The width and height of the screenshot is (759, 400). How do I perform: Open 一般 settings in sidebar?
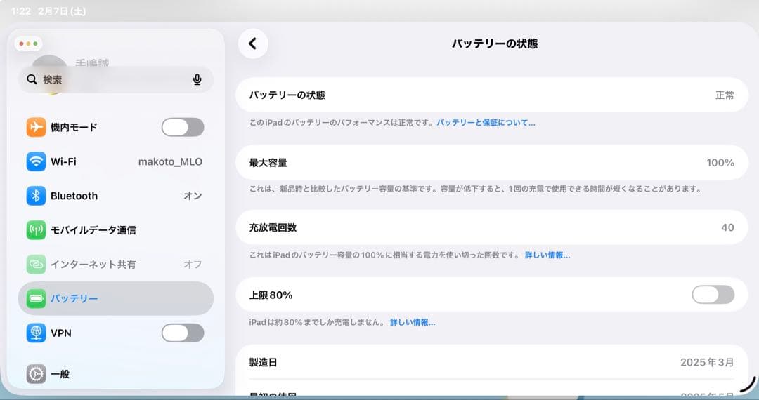point(116,374)
